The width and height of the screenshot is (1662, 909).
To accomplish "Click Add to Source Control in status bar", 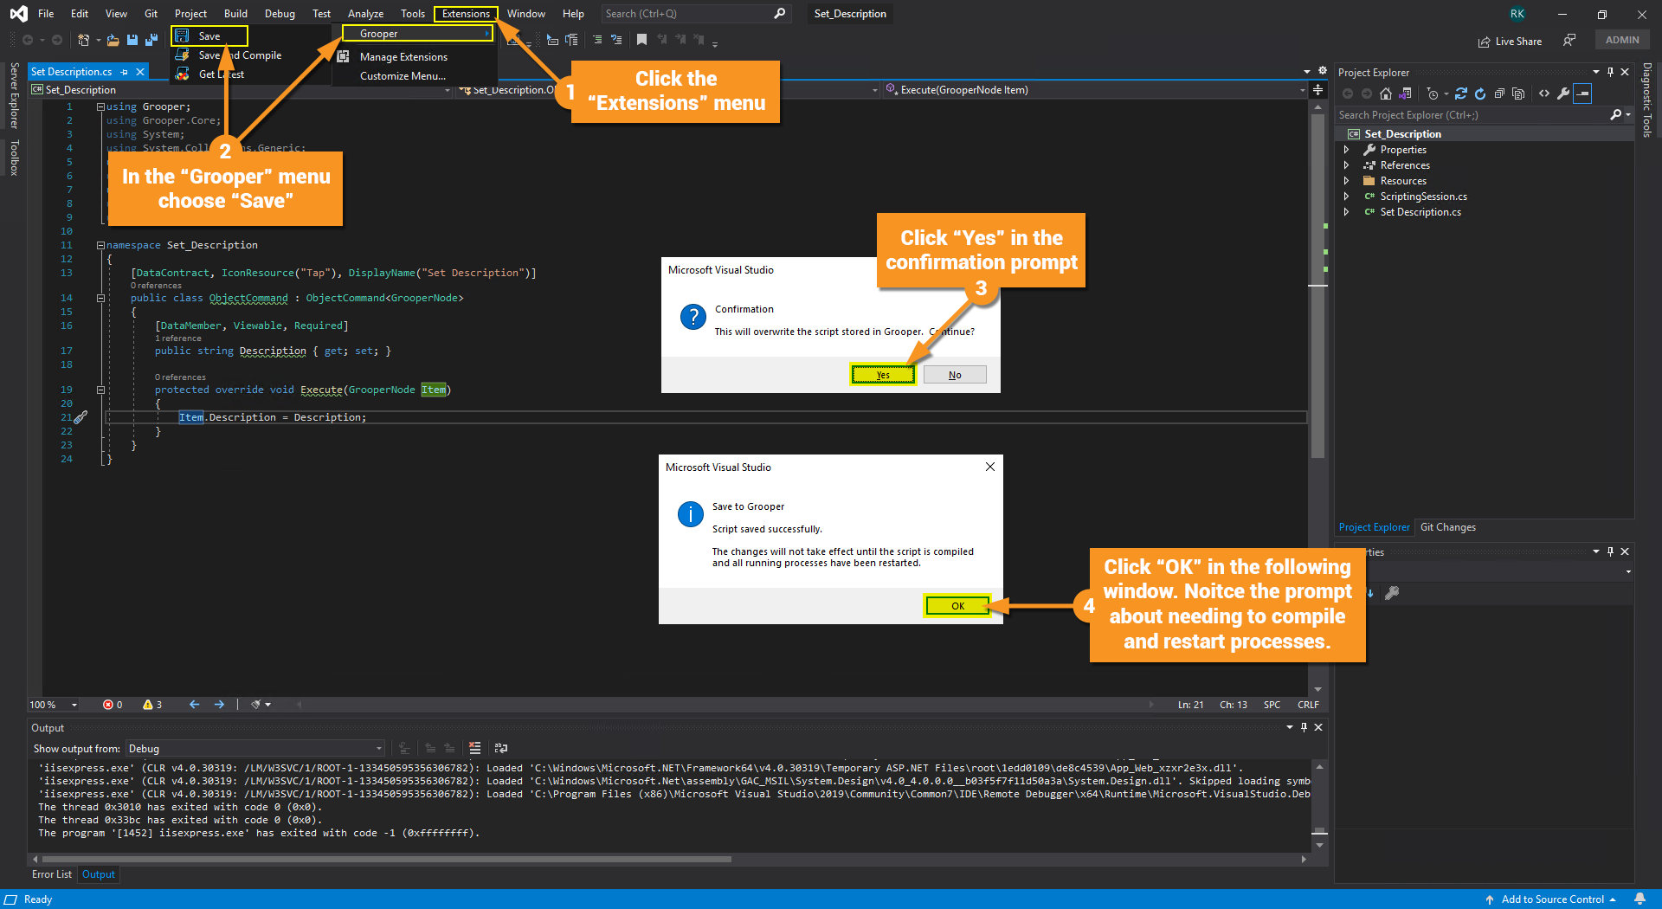I will pyautogui.click(x=1551, y=899).
